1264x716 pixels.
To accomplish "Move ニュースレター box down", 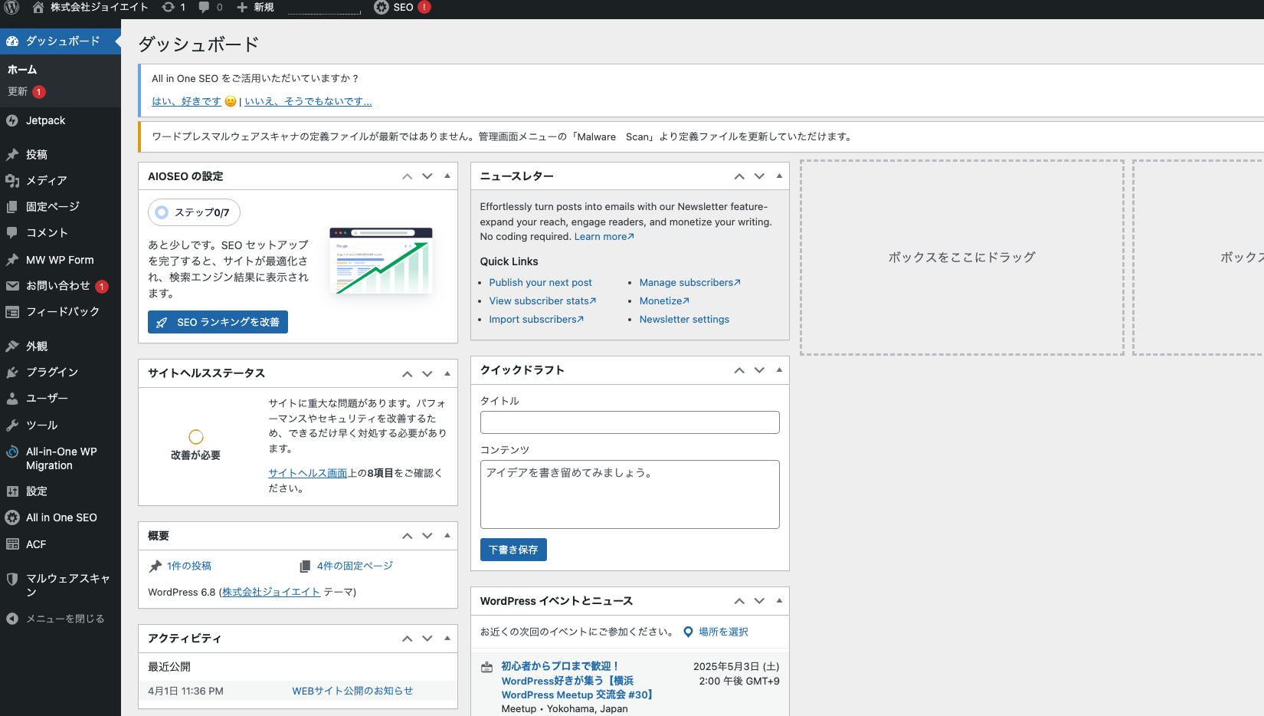I will point(759,176).
